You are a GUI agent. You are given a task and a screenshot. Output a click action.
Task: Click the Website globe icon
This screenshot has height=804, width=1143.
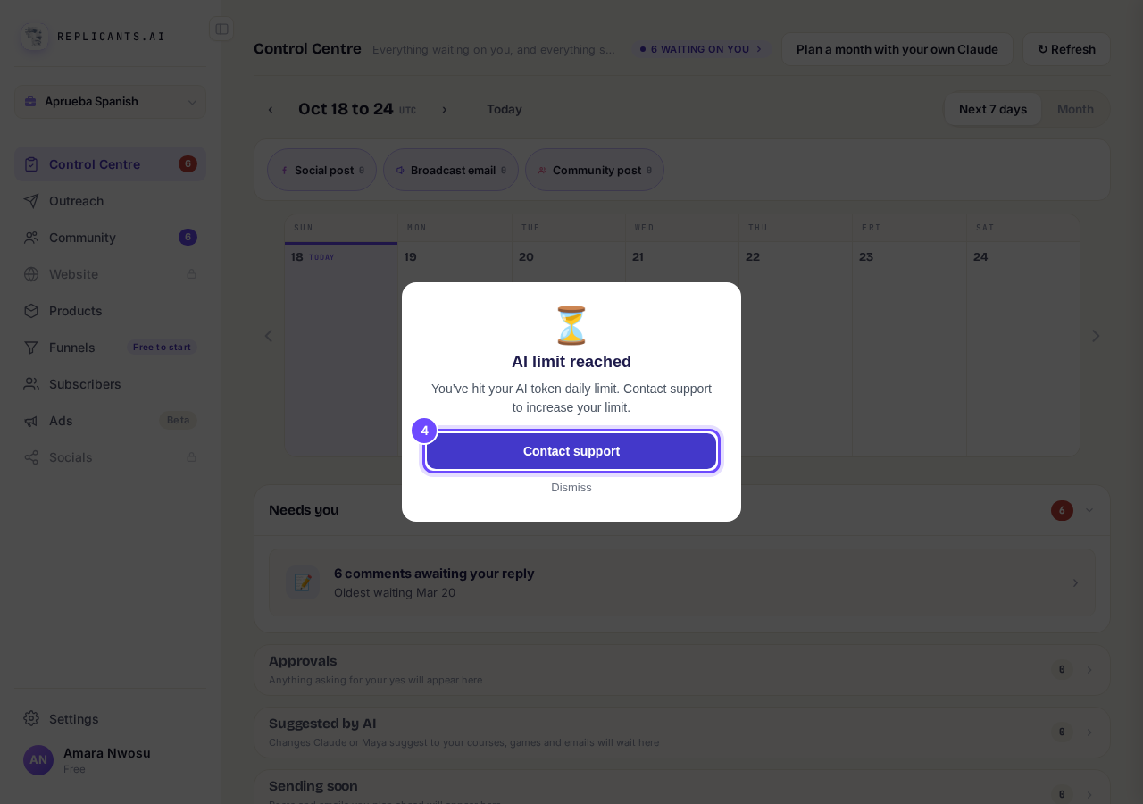(31, 274)
